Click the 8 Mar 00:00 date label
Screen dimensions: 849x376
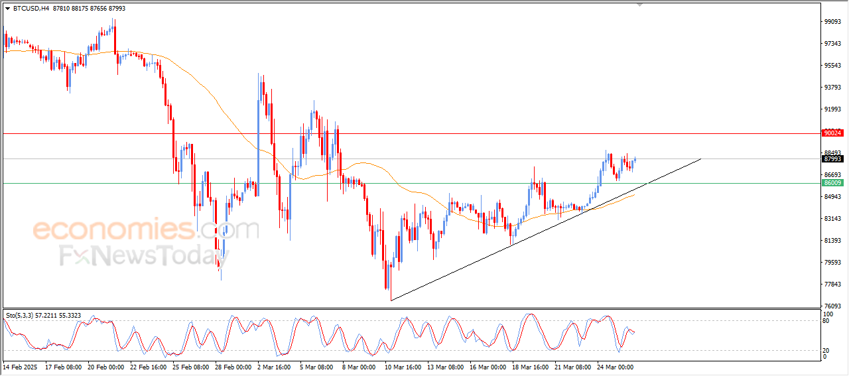[x=359, y=367]
